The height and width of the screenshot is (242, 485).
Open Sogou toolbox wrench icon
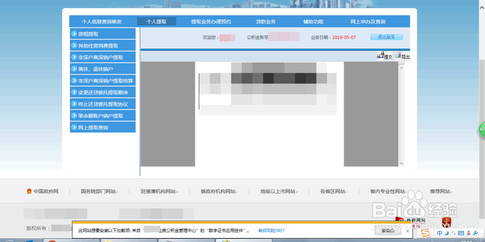point(475,233)
